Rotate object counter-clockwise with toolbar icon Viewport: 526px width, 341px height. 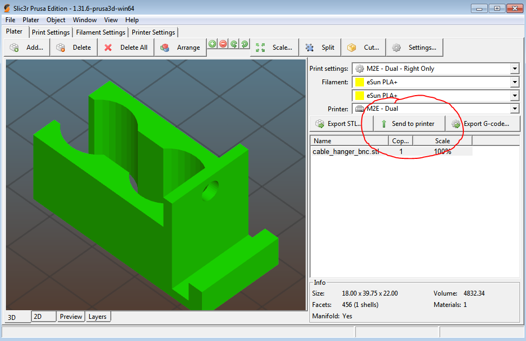234,44
